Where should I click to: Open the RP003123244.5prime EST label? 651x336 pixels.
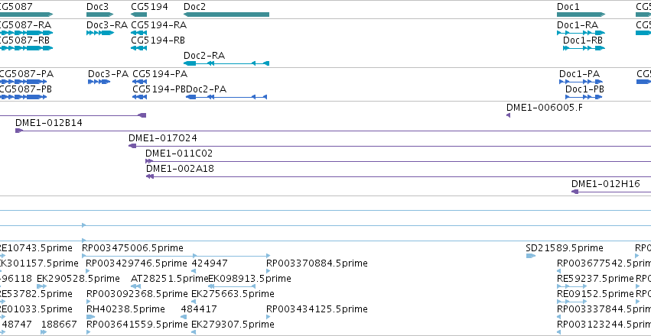point(604,325)
